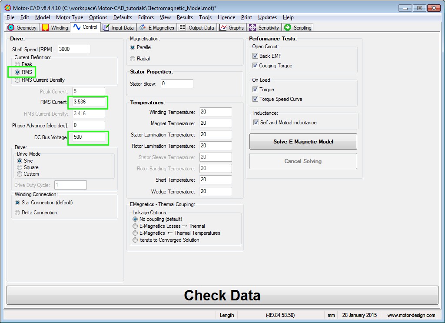Select Peak current definition
This screenshot has width=445, height=323.
[x=18, y=64]
